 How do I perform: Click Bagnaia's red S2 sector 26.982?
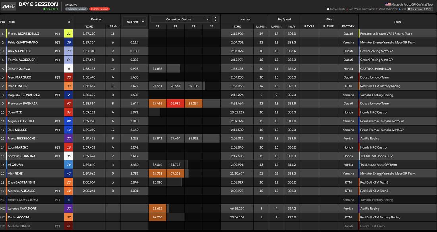tap(176, 103)
